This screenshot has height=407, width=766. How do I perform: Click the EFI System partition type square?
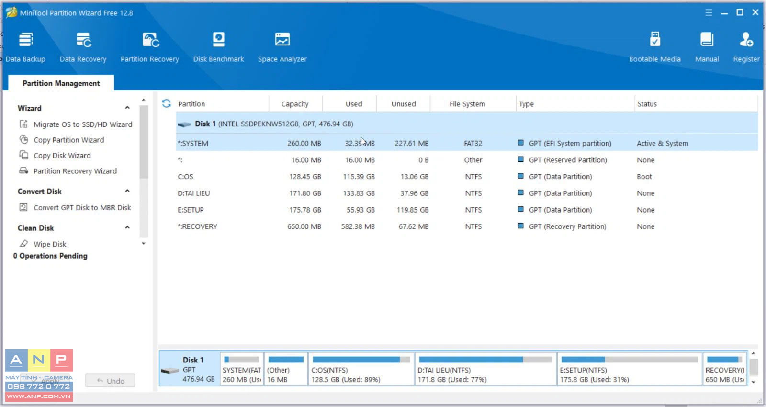coord(520,143)
